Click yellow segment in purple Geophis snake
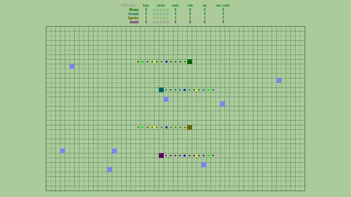 197,155
